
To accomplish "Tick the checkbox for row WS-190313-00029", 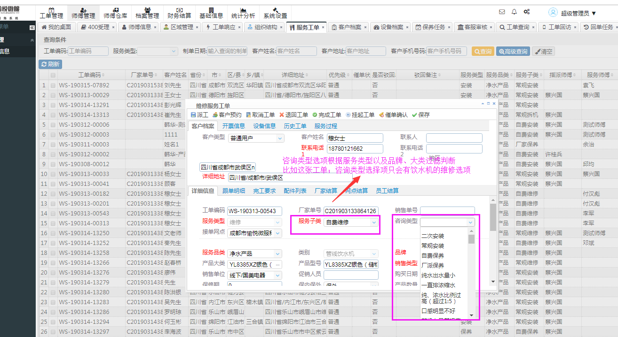I will [53, 95].
